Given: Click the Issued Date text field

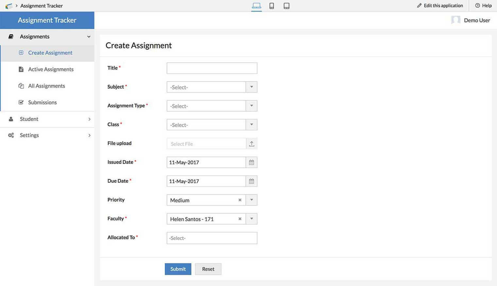Looking at the screenshot, I should point(206,162).
